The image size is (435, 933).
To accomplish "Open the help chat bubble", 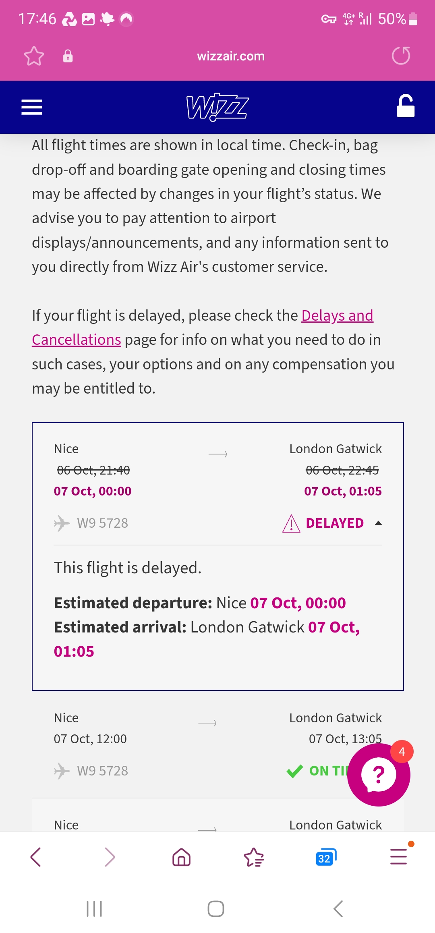I will pyautogui.click(x=379, y=774).
